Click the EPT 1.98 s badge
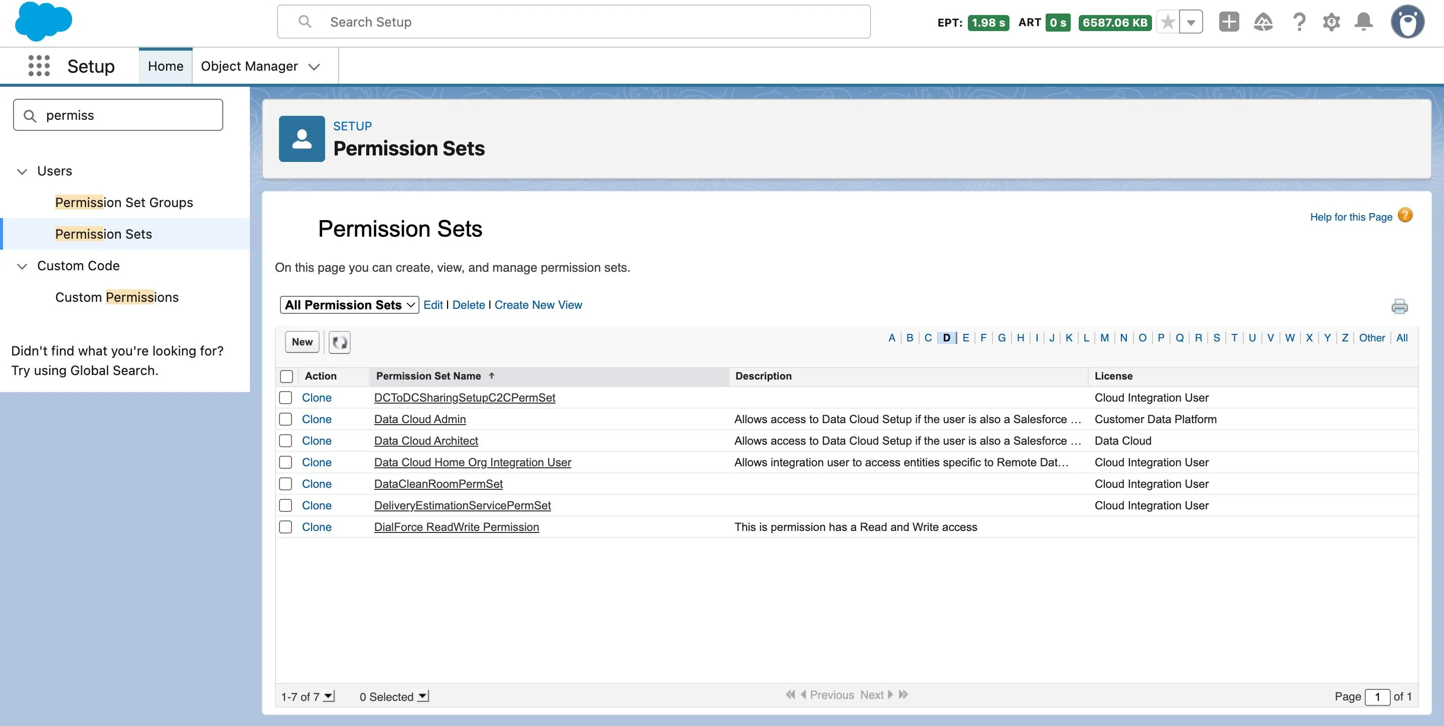This screenshot has width=1444, height=726. pyautogui.click(x=988, y=23)
